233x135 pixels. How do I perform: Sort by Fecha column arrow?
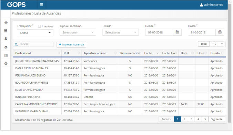click(158, 53)
